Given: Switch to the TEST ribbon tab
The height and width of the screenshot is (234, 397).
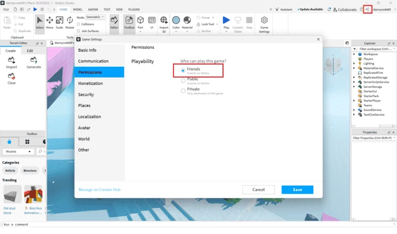Looking at the screenshot, I should pyautogui.click(x=107, y=9).
